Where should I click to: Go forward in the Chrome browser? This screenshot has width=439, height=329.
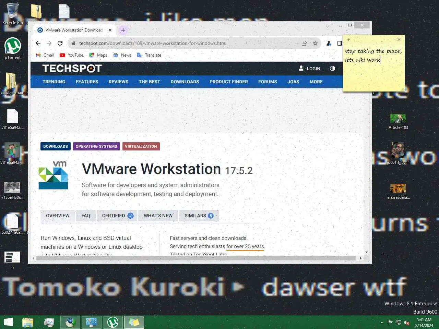[x=49, y=43]
